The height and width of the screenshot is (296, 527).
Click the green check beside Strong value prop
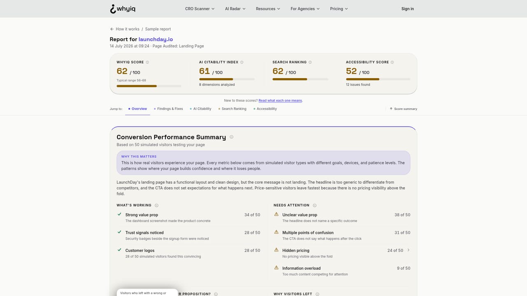(119, 214)
